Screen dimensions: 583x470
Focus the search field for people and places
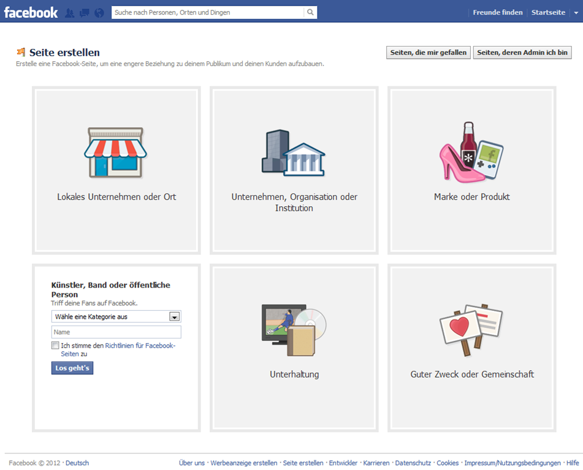click(x=207, y=12)
